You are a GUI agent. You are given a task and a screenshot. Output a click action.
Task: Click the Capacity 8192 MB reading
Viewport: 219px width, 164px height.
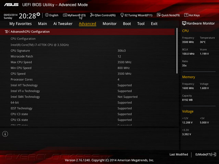tap(187, 100)
